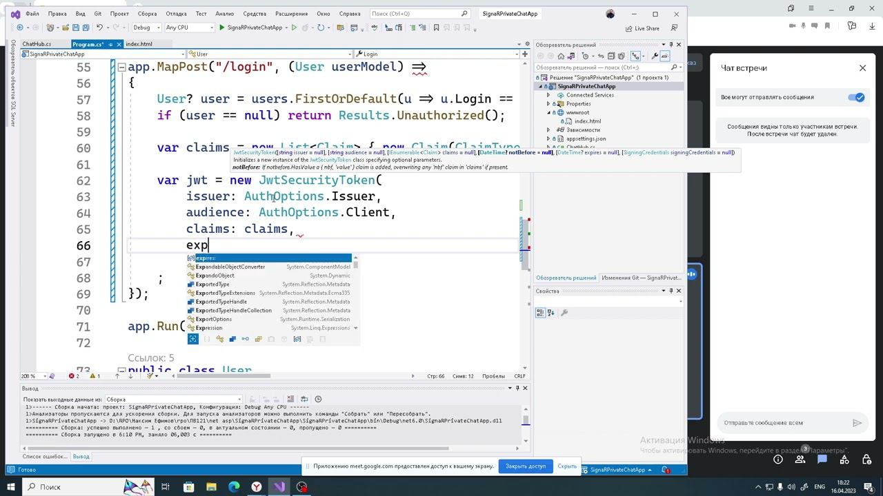This screenshot has width=883, height=496.
Task: Toggle bookmark icon in the toolbar
Action: 436,28
